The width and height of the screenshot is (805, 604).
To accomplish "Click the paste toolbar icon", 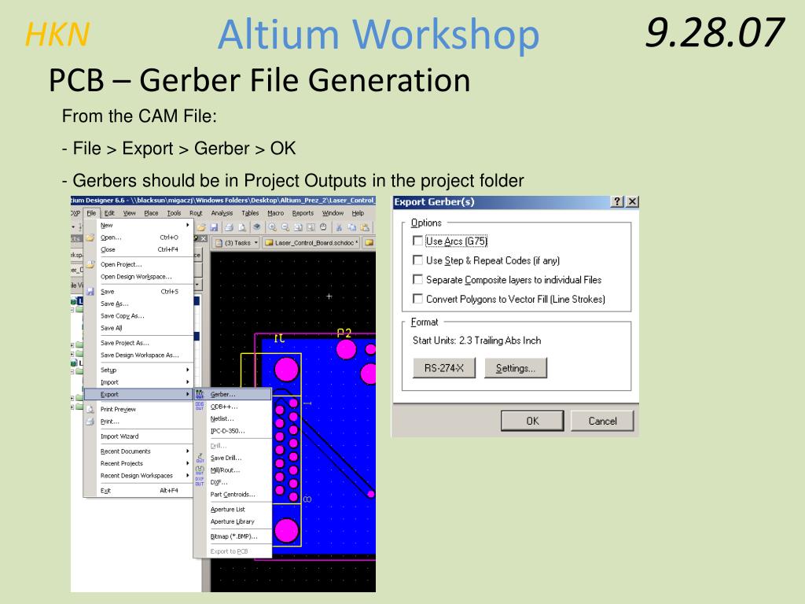I will [365, 227].
